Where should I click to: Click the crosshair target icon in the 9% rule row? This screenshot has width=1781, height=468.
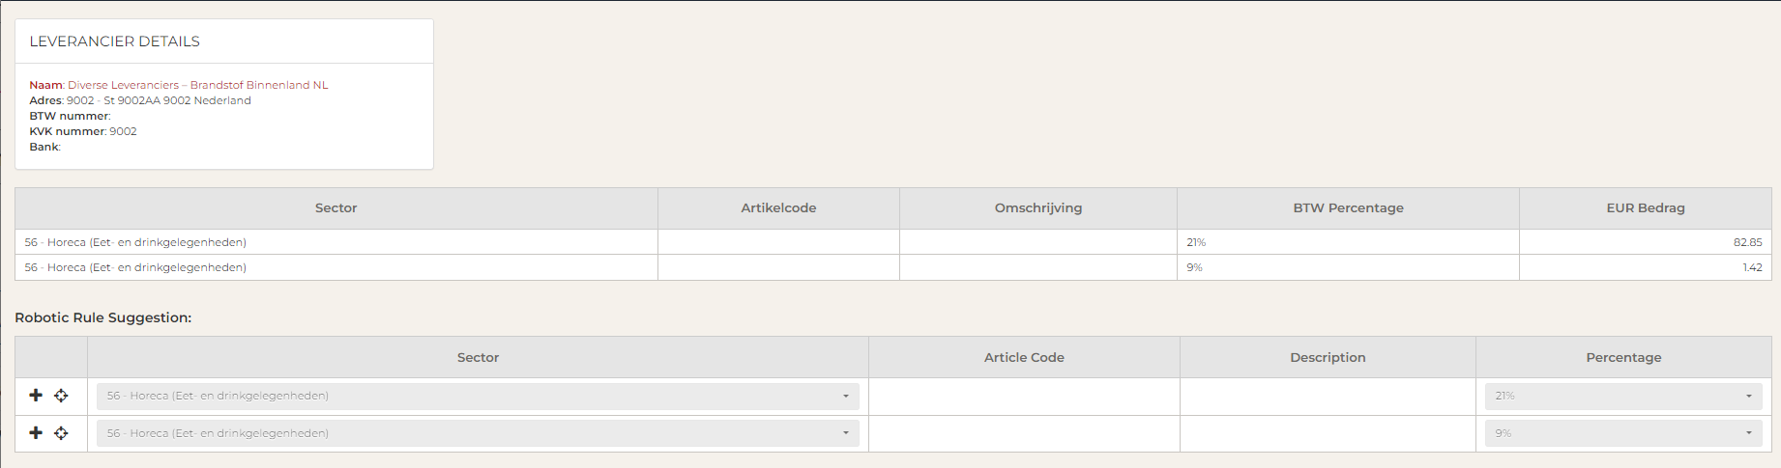coord(61,433)
